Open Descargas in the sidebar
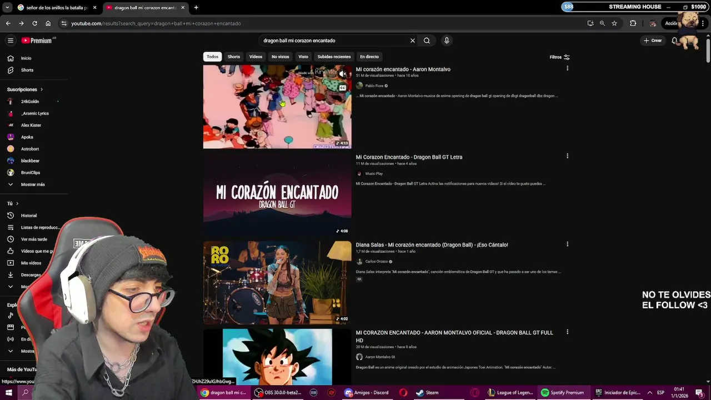The width and height of the screenshot is (711, 400). coord(31,275)
